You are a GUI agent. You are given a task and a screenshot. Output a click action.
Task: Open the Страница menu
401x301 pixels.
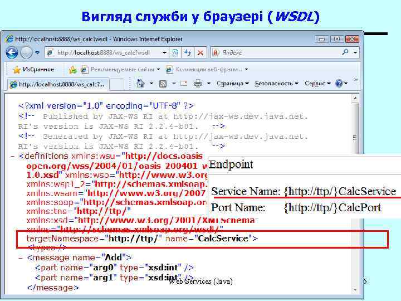(x=233, y=84)
